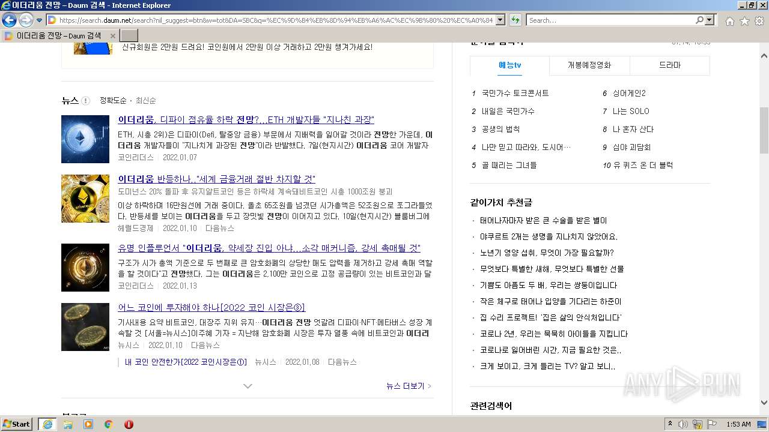
Task: Click the browser Forward arrow button
Action: 26,20
